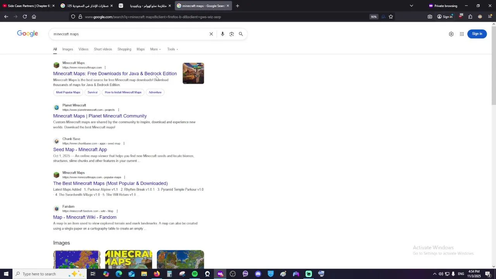Viewport: 496px width, 279px height.
Task: Clear the Google search box text
Action: [211, 34]
